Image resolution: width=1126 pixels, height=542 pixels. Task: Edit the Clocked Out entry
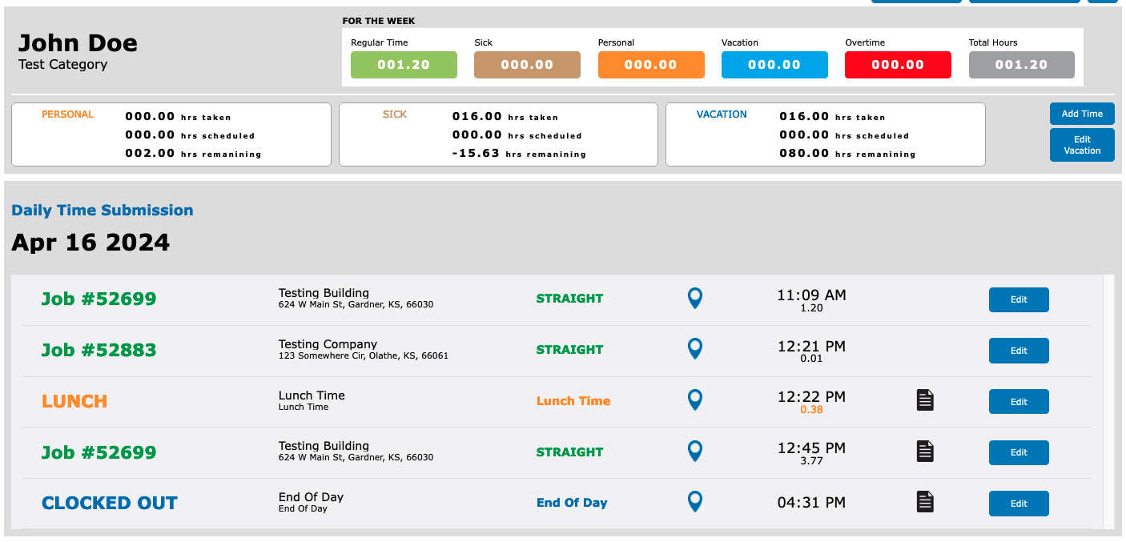[1018, 504]
